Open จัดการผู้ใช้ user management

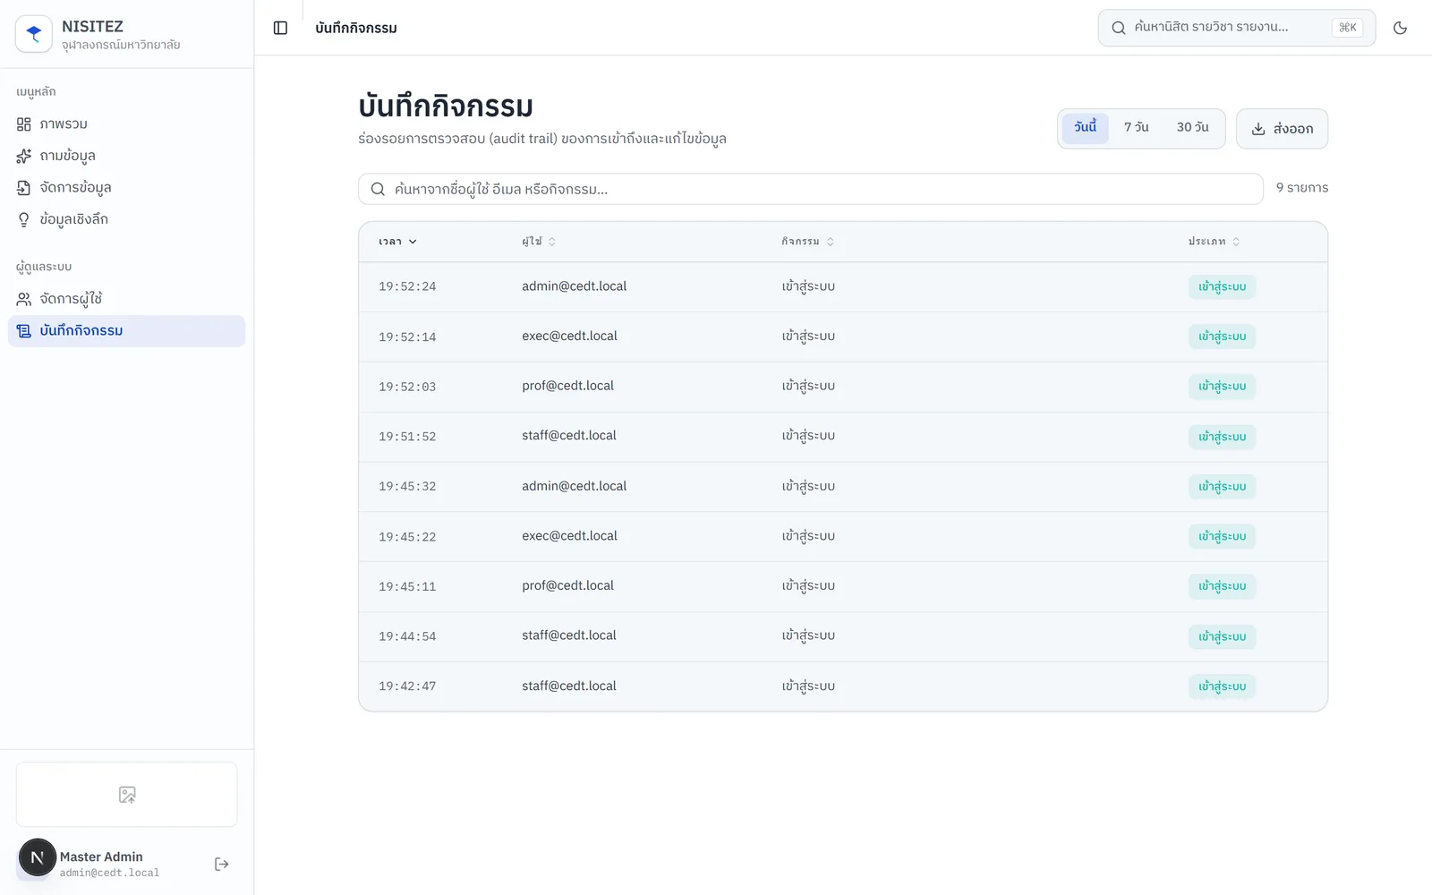coord(126,299)
